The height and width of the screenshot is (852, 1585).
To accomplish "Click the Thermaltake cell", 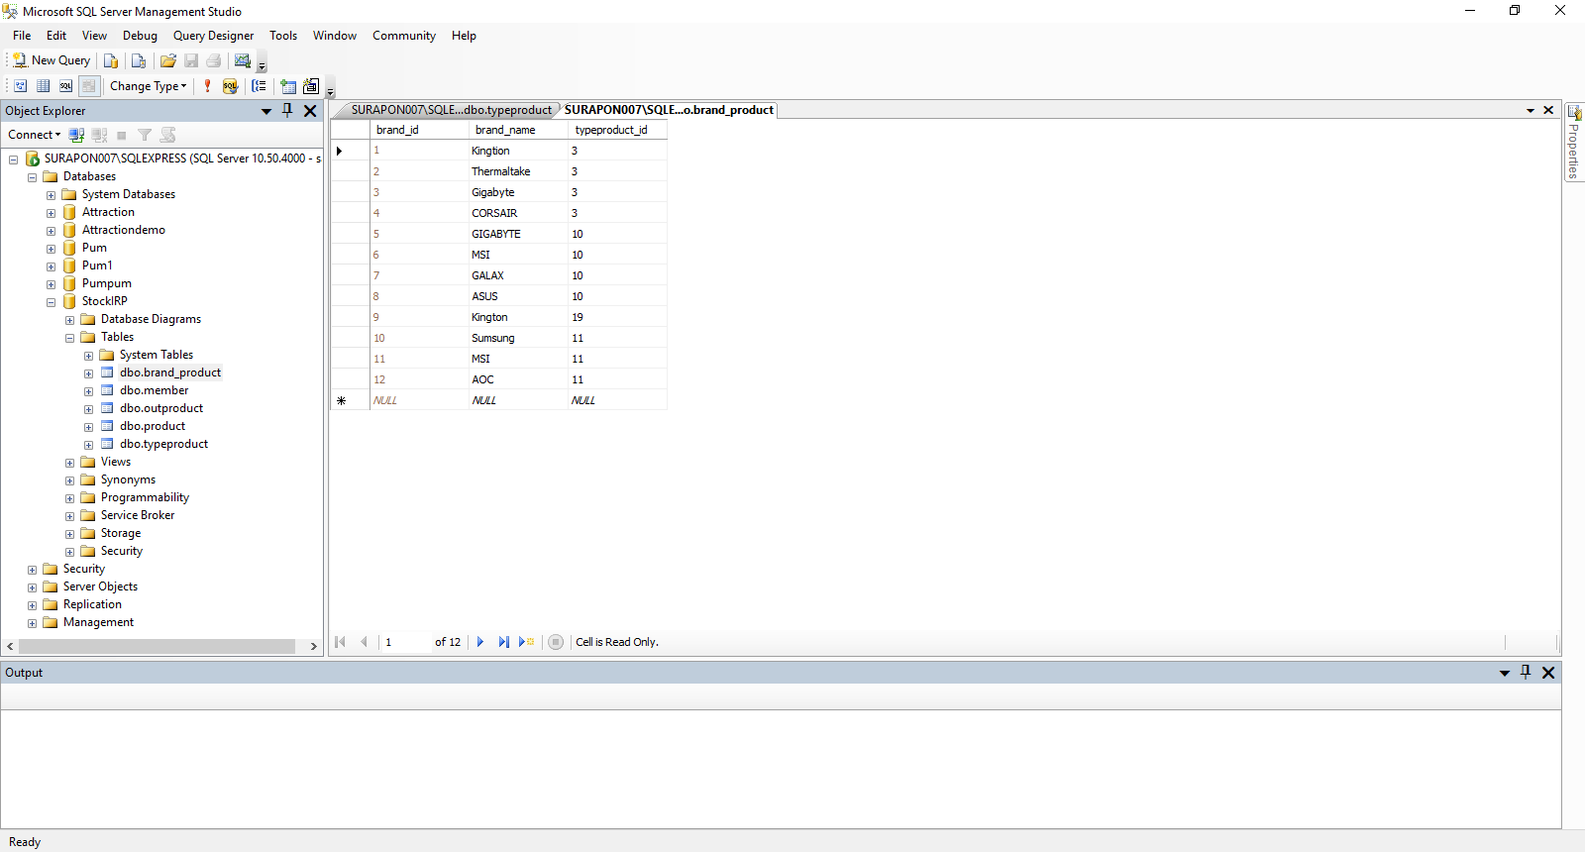I will pyautogui.click(x=517, y=171).
